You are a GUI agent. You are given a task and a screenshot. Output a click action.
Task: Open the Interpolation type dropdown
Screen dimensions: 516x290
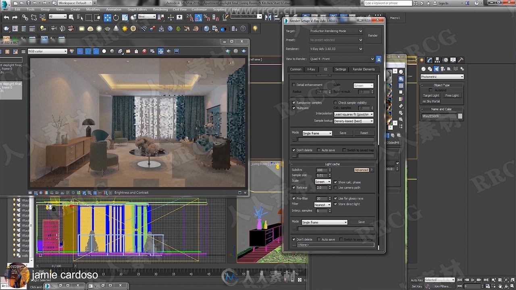pyautogui.click(x=354, y=114)
